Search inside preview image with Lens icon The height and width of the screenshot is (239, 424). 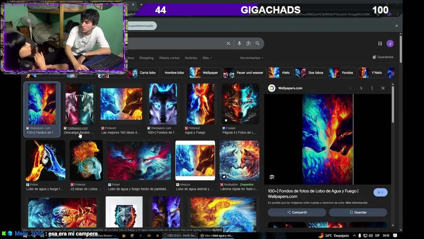point(272,177)
